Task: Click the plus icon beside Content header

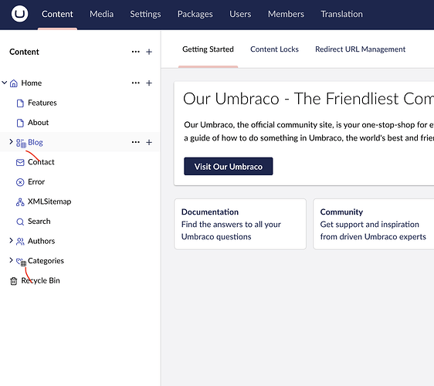Action: (x=149, y=52)
